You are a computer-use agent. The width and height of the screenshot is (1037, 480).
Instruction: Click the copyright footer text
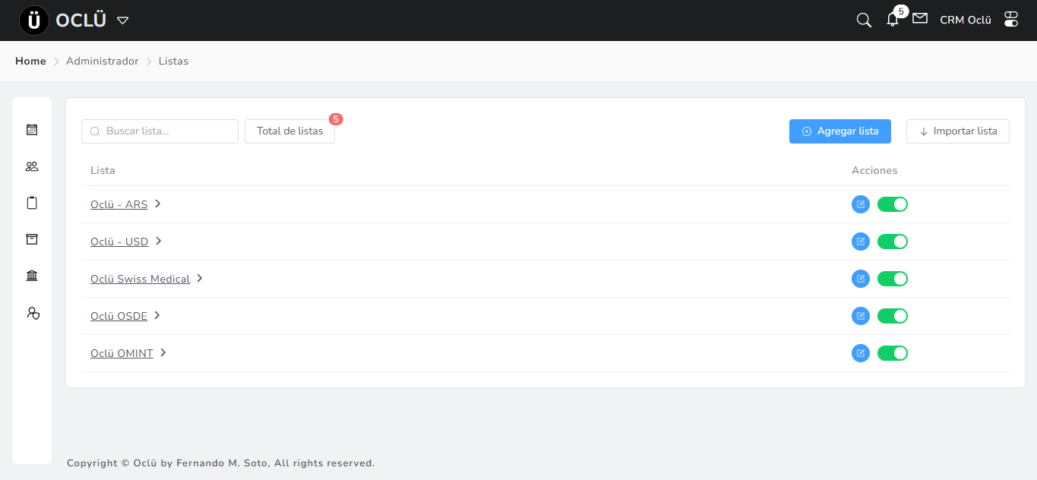220,463
